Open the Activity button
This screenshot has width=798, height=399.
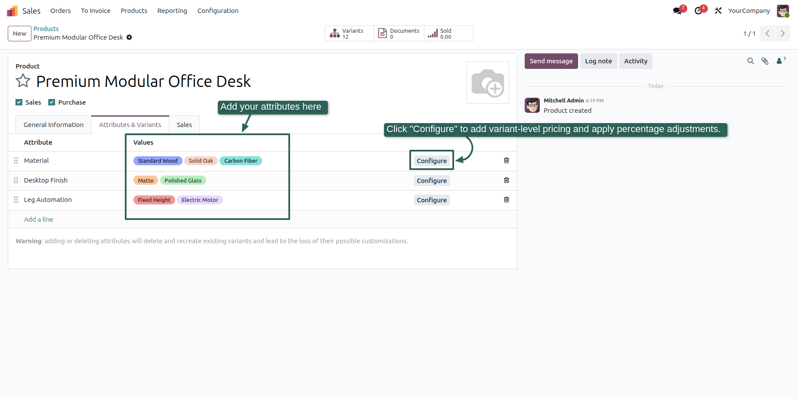pyautogui.click(x=636, y=61)
